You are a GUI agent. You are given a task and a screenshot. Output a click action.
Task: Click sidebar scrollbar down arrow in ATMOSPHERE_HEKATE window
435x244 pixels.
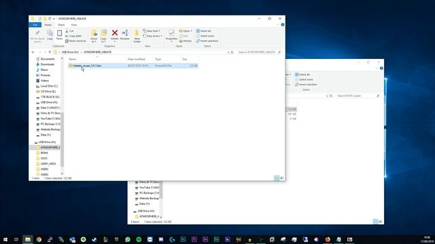click(x=62, y=174)
